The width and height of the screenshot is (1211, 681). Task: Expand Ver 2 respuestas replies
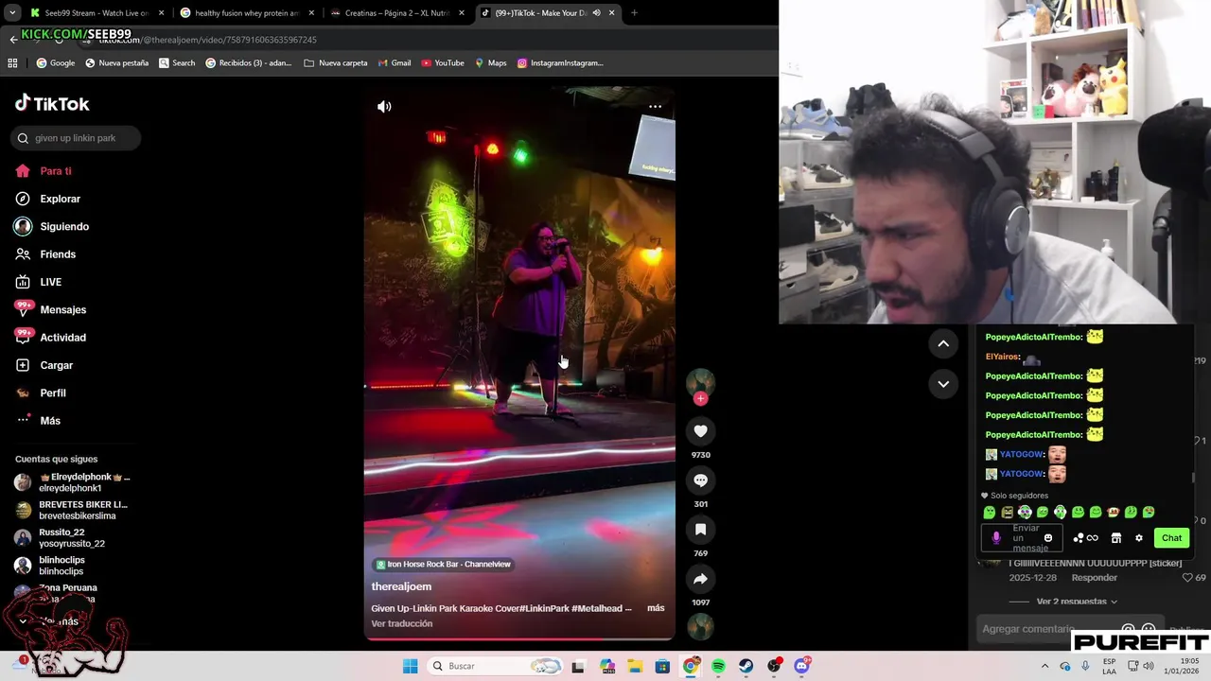pos(1077,602)
